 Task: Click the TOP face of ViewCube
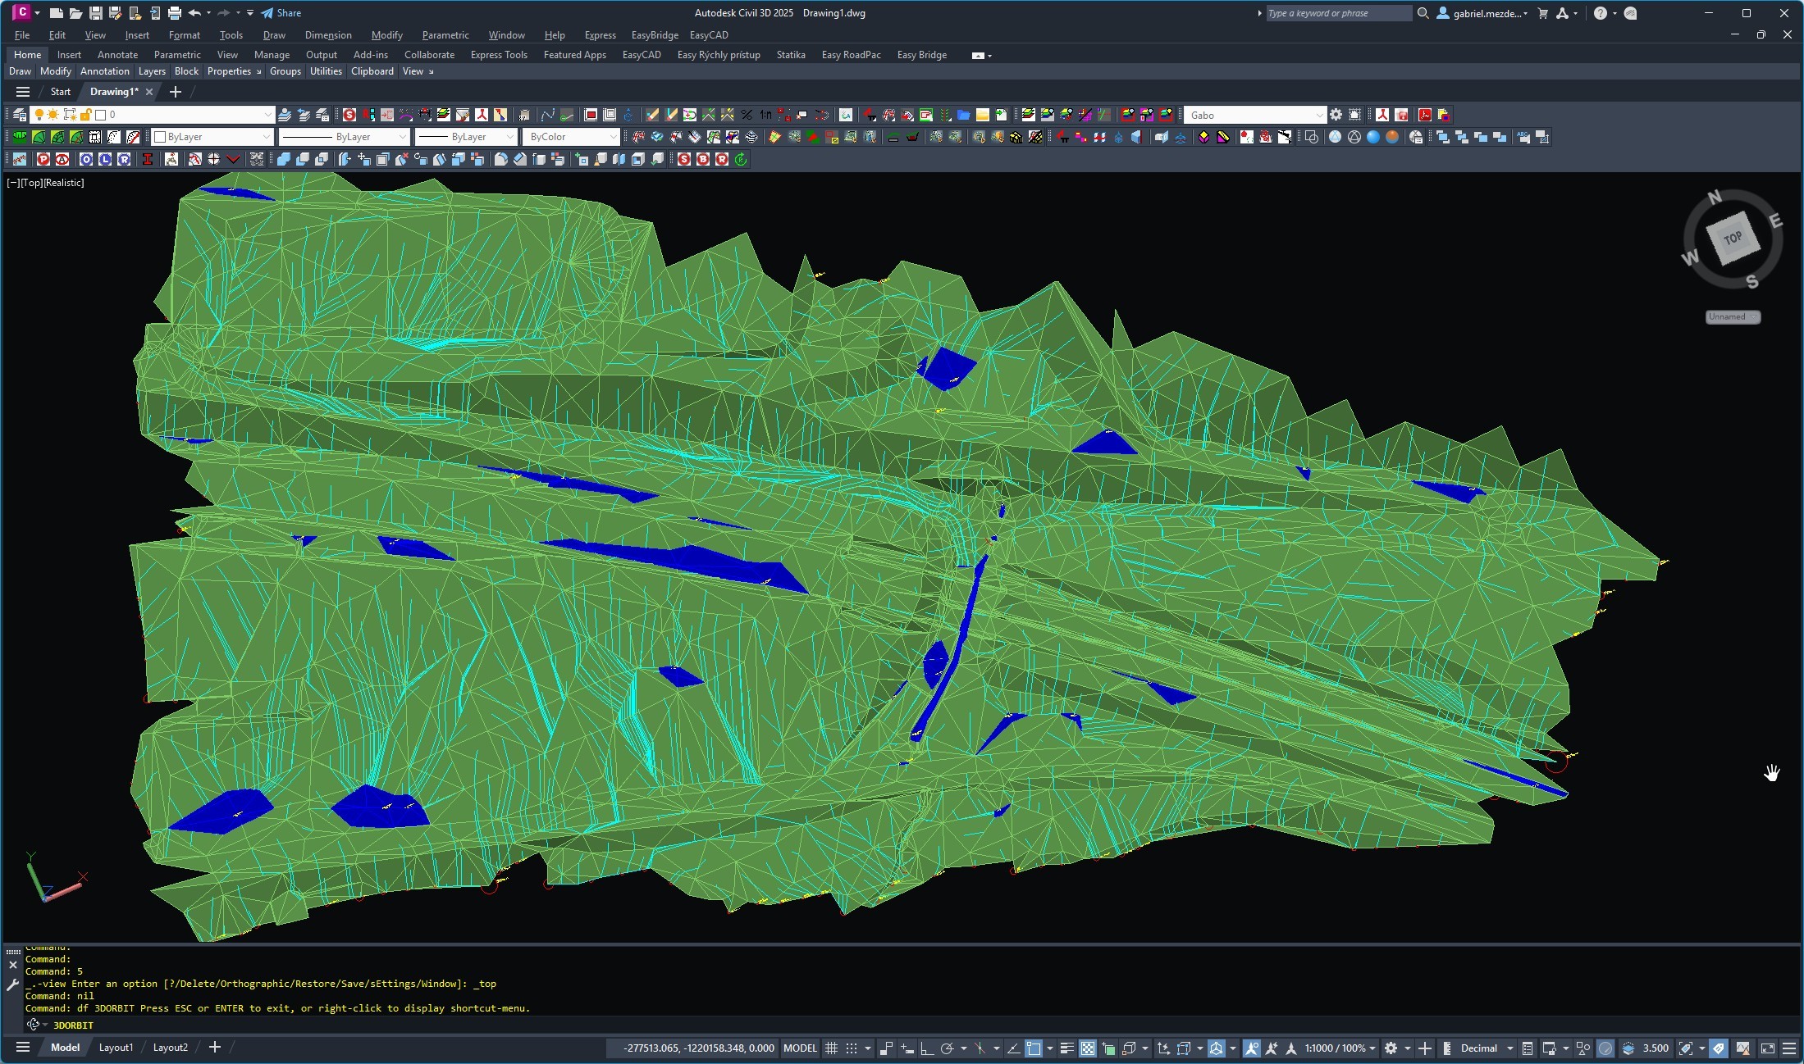[x=1732, y=239]
